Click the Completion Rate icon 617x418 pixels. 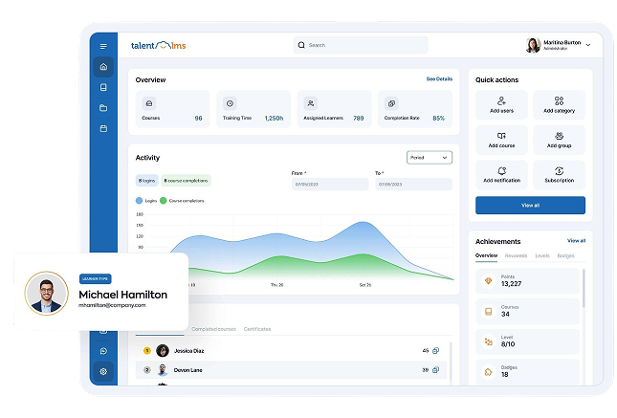pyautogui.click(x=391, y=103)
